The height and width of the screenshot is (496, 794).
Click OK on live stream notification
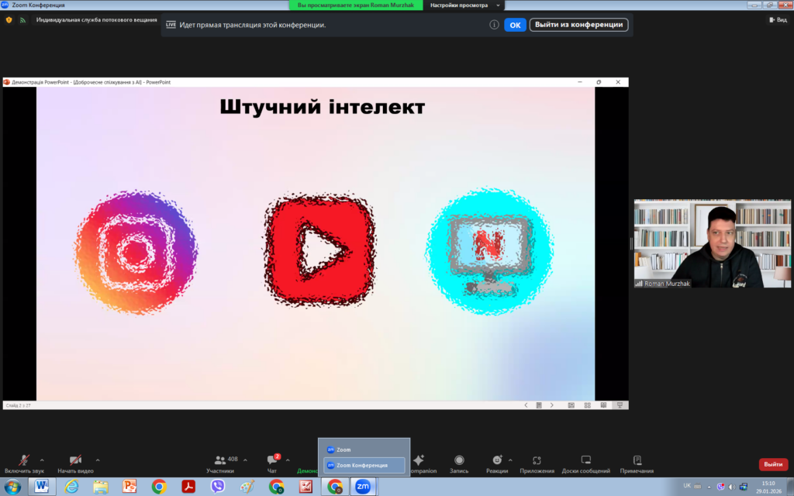[x=515, y=25]
